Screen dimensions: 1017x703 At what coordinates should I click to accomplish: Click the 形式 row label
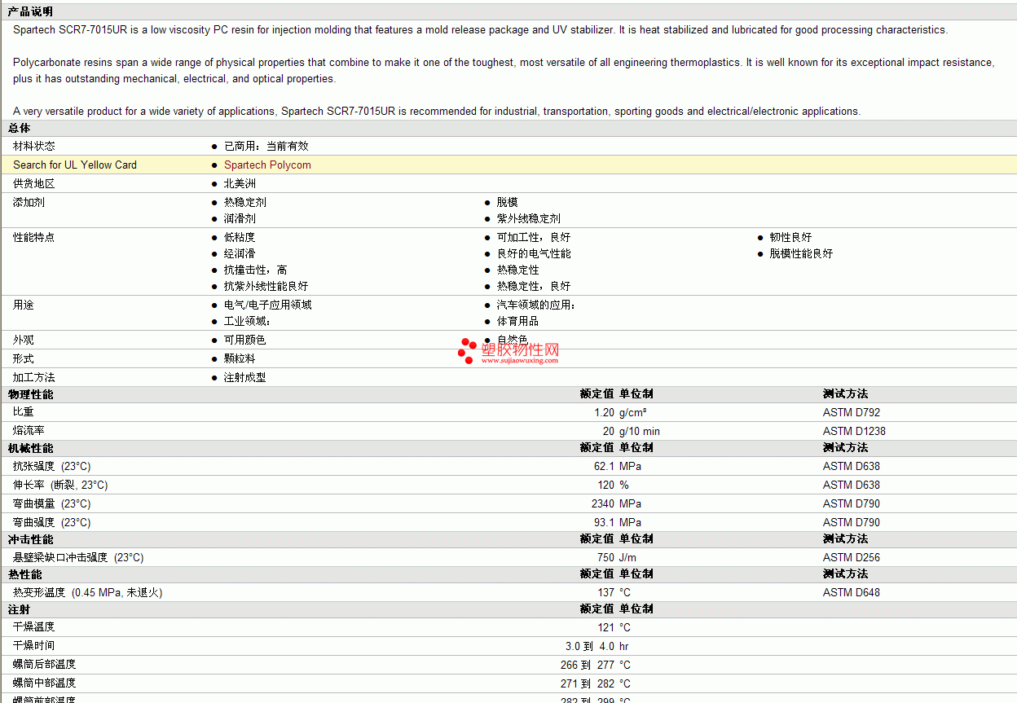click(24, 358)
